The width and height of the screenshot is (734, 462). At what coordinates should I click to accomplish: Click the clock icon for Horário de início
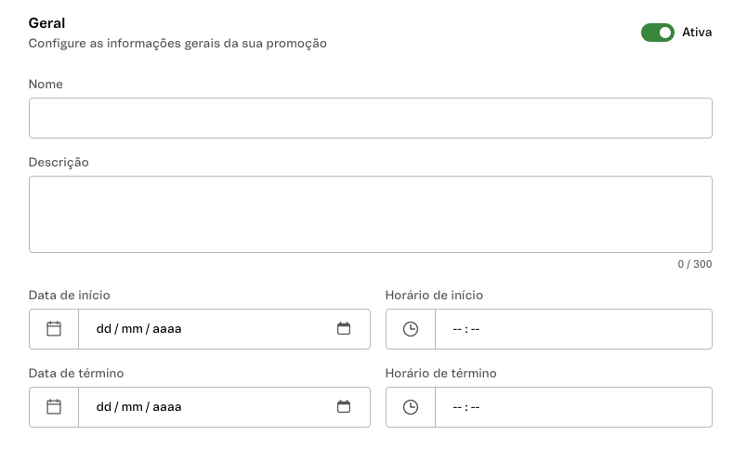(411, 329)
